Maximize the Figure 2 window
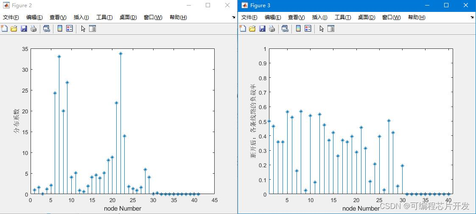The image size is (476, 214). point(208,5)
